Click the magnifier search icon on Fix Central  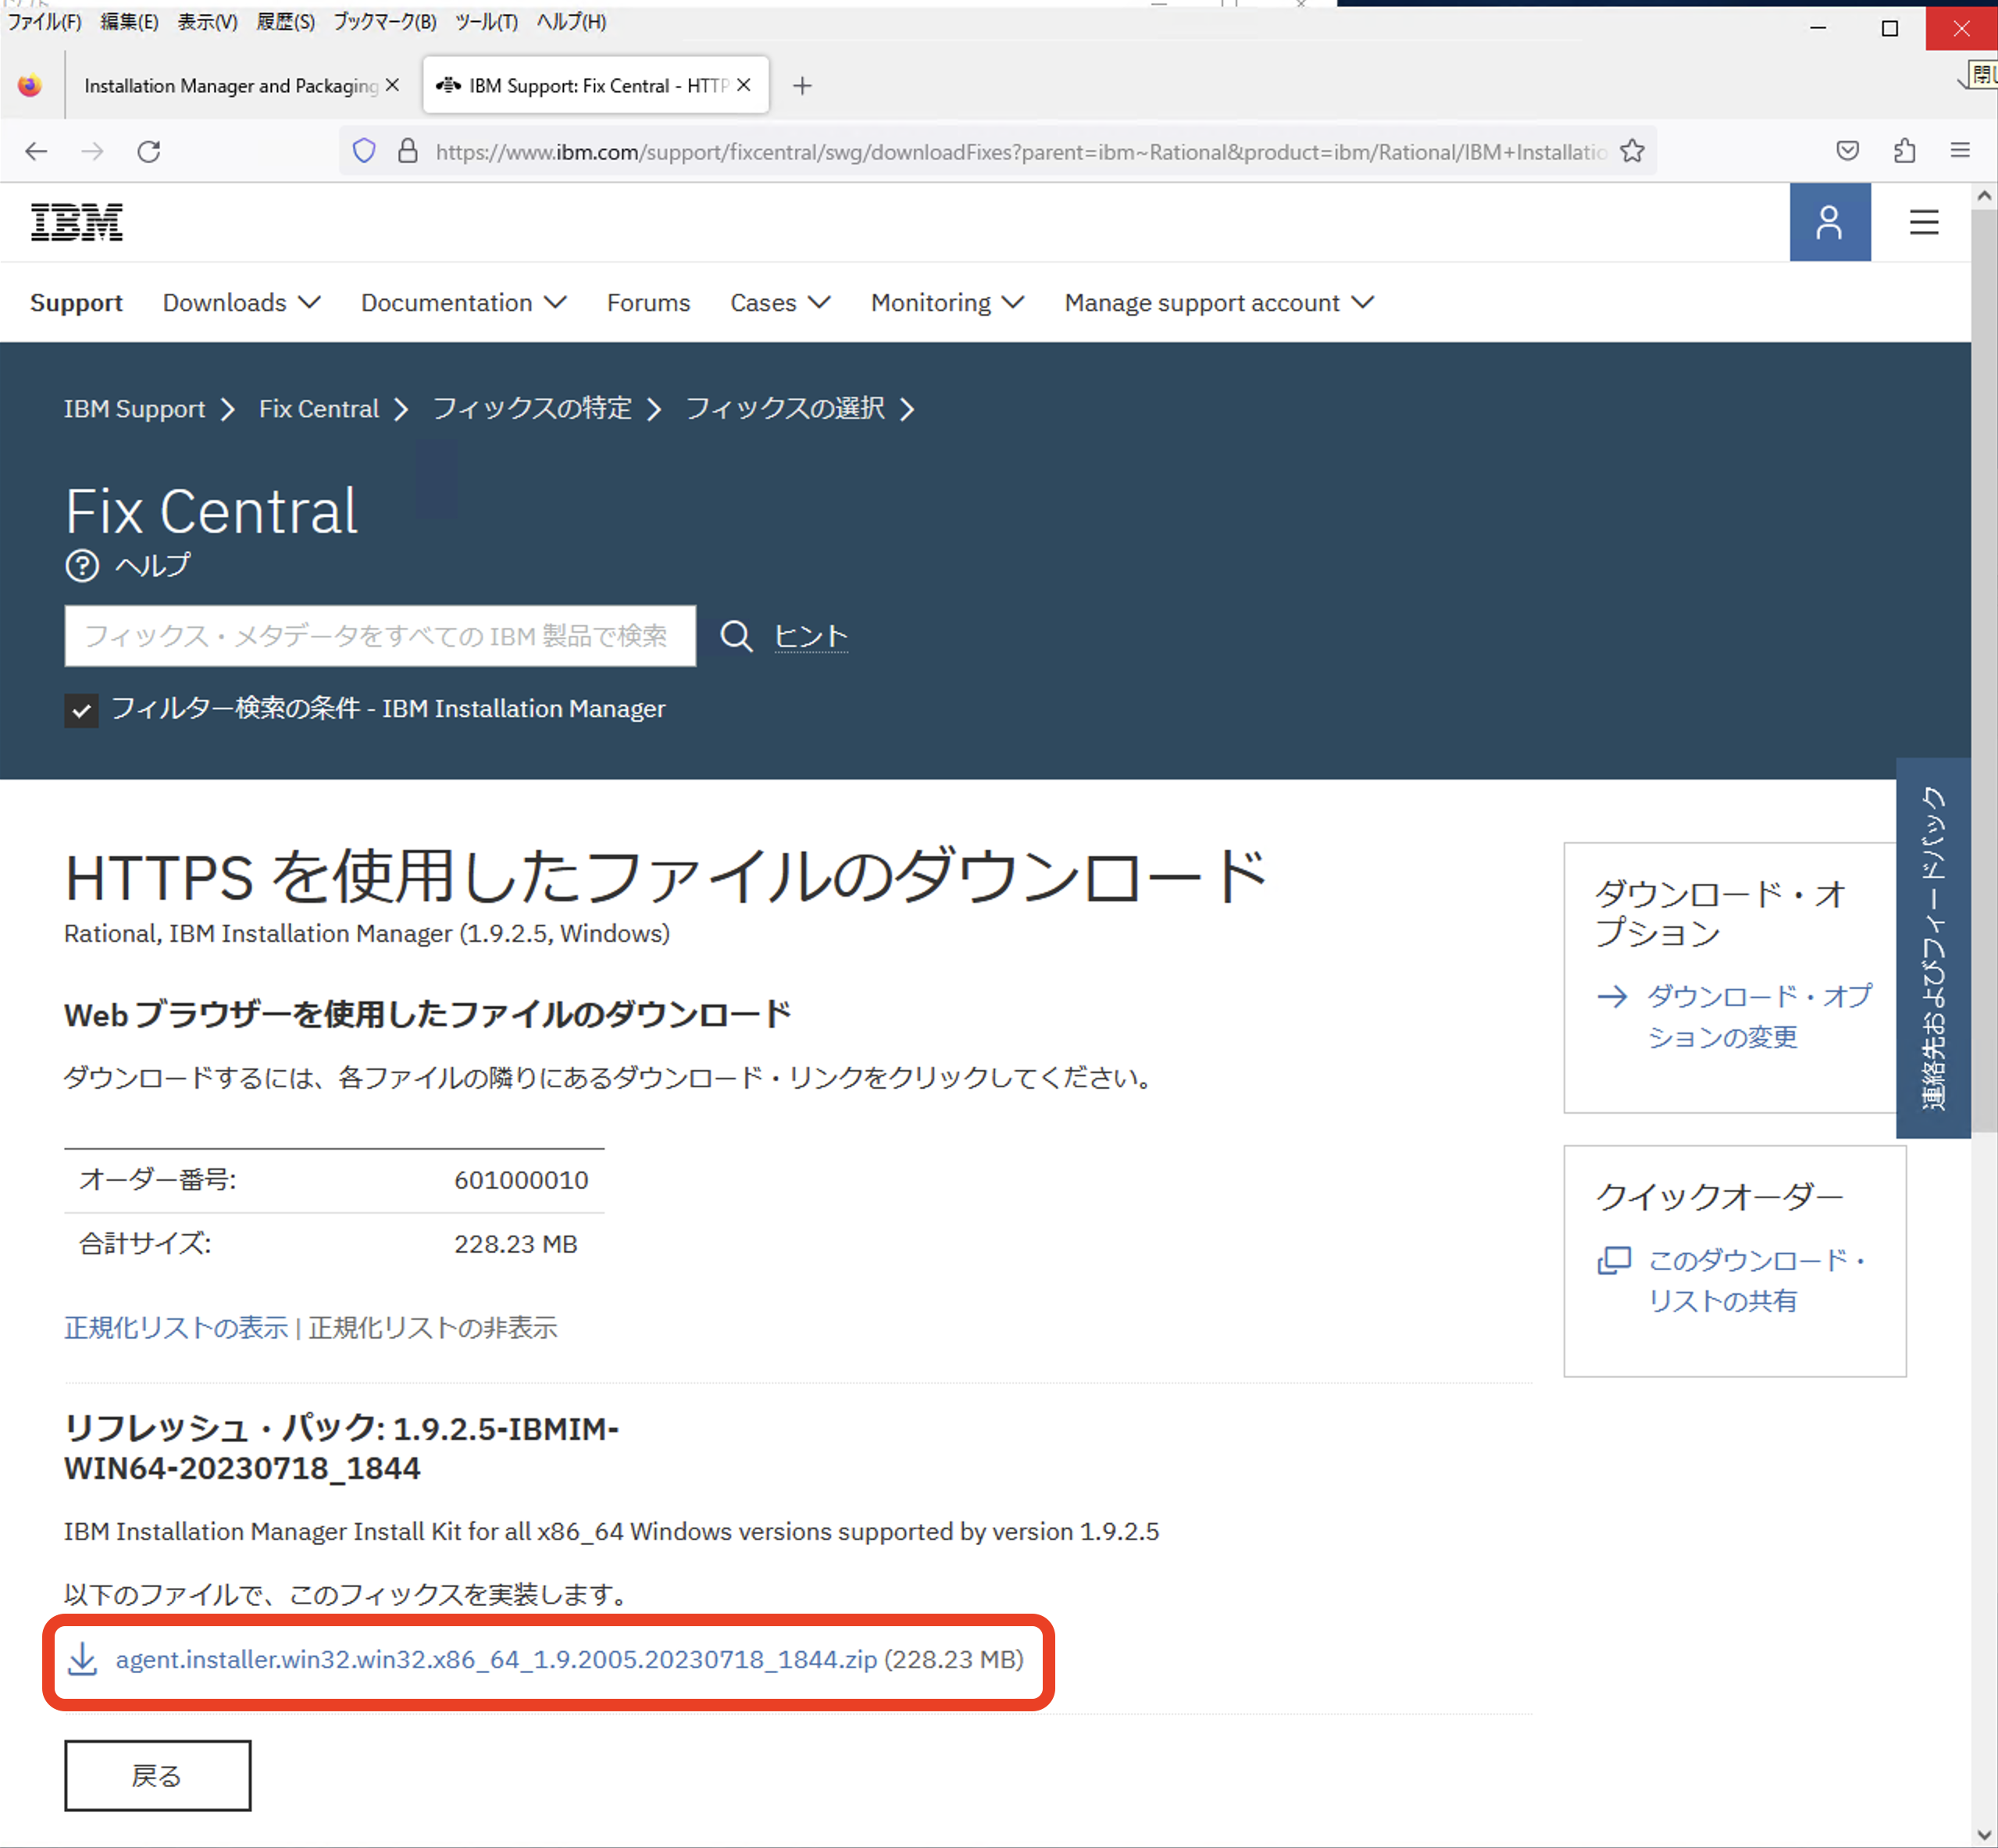click(737, 637)
